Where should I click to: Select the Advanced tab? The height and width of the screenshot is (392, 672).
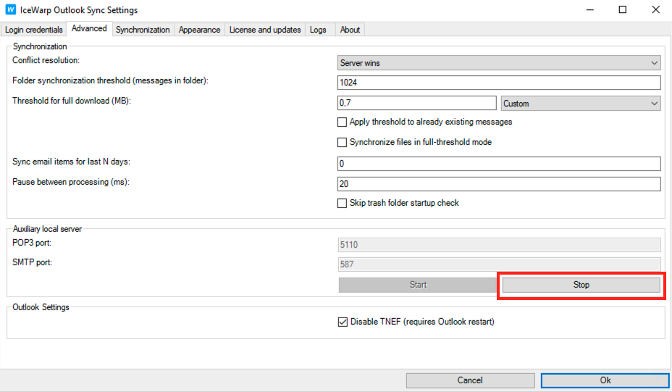89,28
